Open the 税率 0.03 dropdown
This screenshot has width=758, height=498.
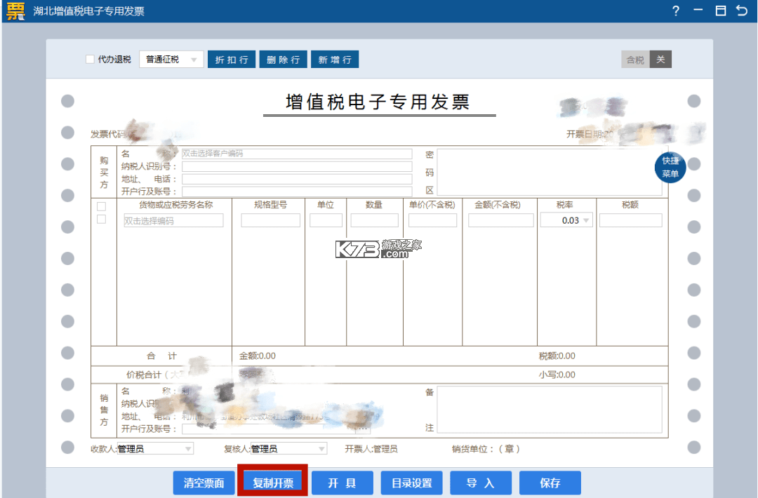pos(566,220)
